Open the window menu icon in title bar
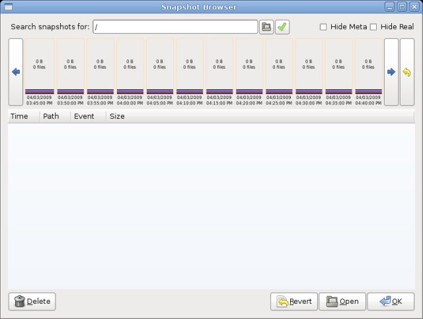 click(9, 7)
